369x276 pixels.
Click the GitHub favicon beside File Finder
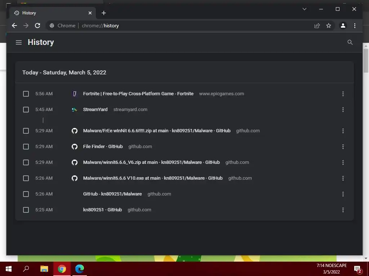[74, 147]
